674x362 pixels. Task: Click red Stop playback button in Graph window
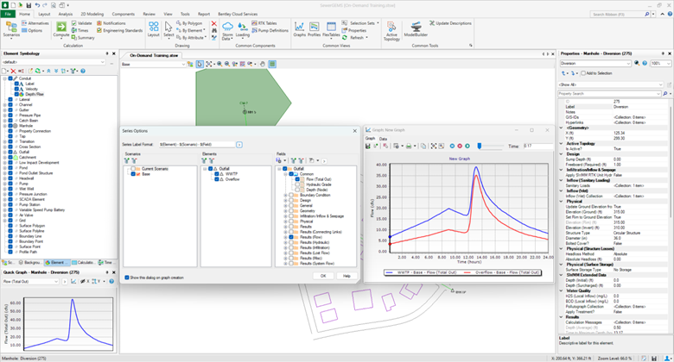click(x=460, y=146)
